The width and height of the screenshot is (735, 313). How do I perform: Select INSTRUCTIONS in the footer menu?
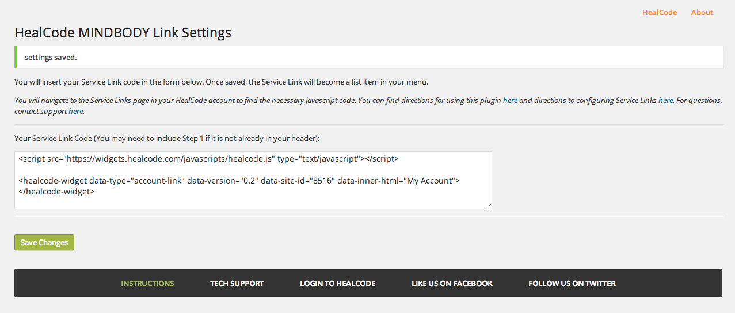click(147, 283)
